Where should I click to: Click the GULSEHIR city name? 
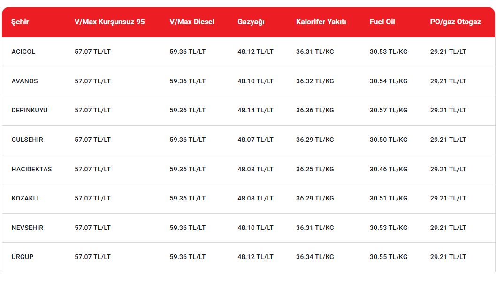pyautogui.click(x=27, y=140)
